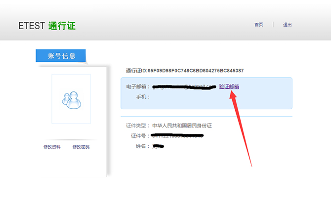Select the 账号信息 tab
Viewport: 331px width, 217px height.
(61, 56)
